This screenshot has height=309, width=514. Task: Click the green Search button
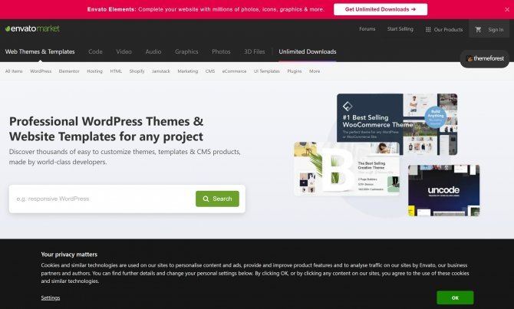217,199
